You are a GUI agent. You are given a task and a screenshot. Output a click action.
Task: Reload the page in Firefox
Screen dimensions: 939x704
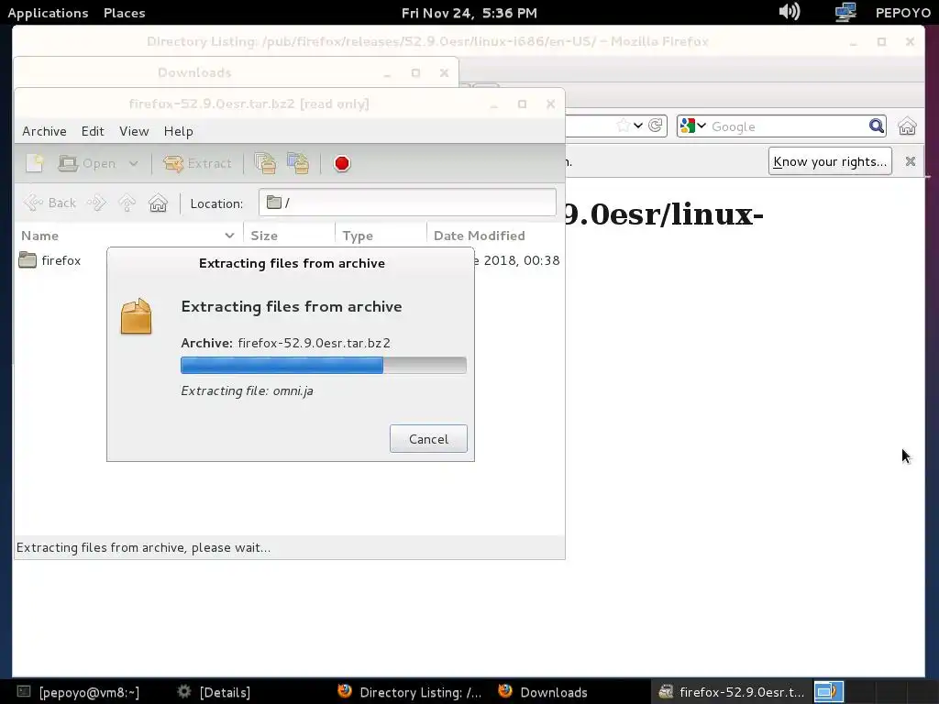point(656,125)
